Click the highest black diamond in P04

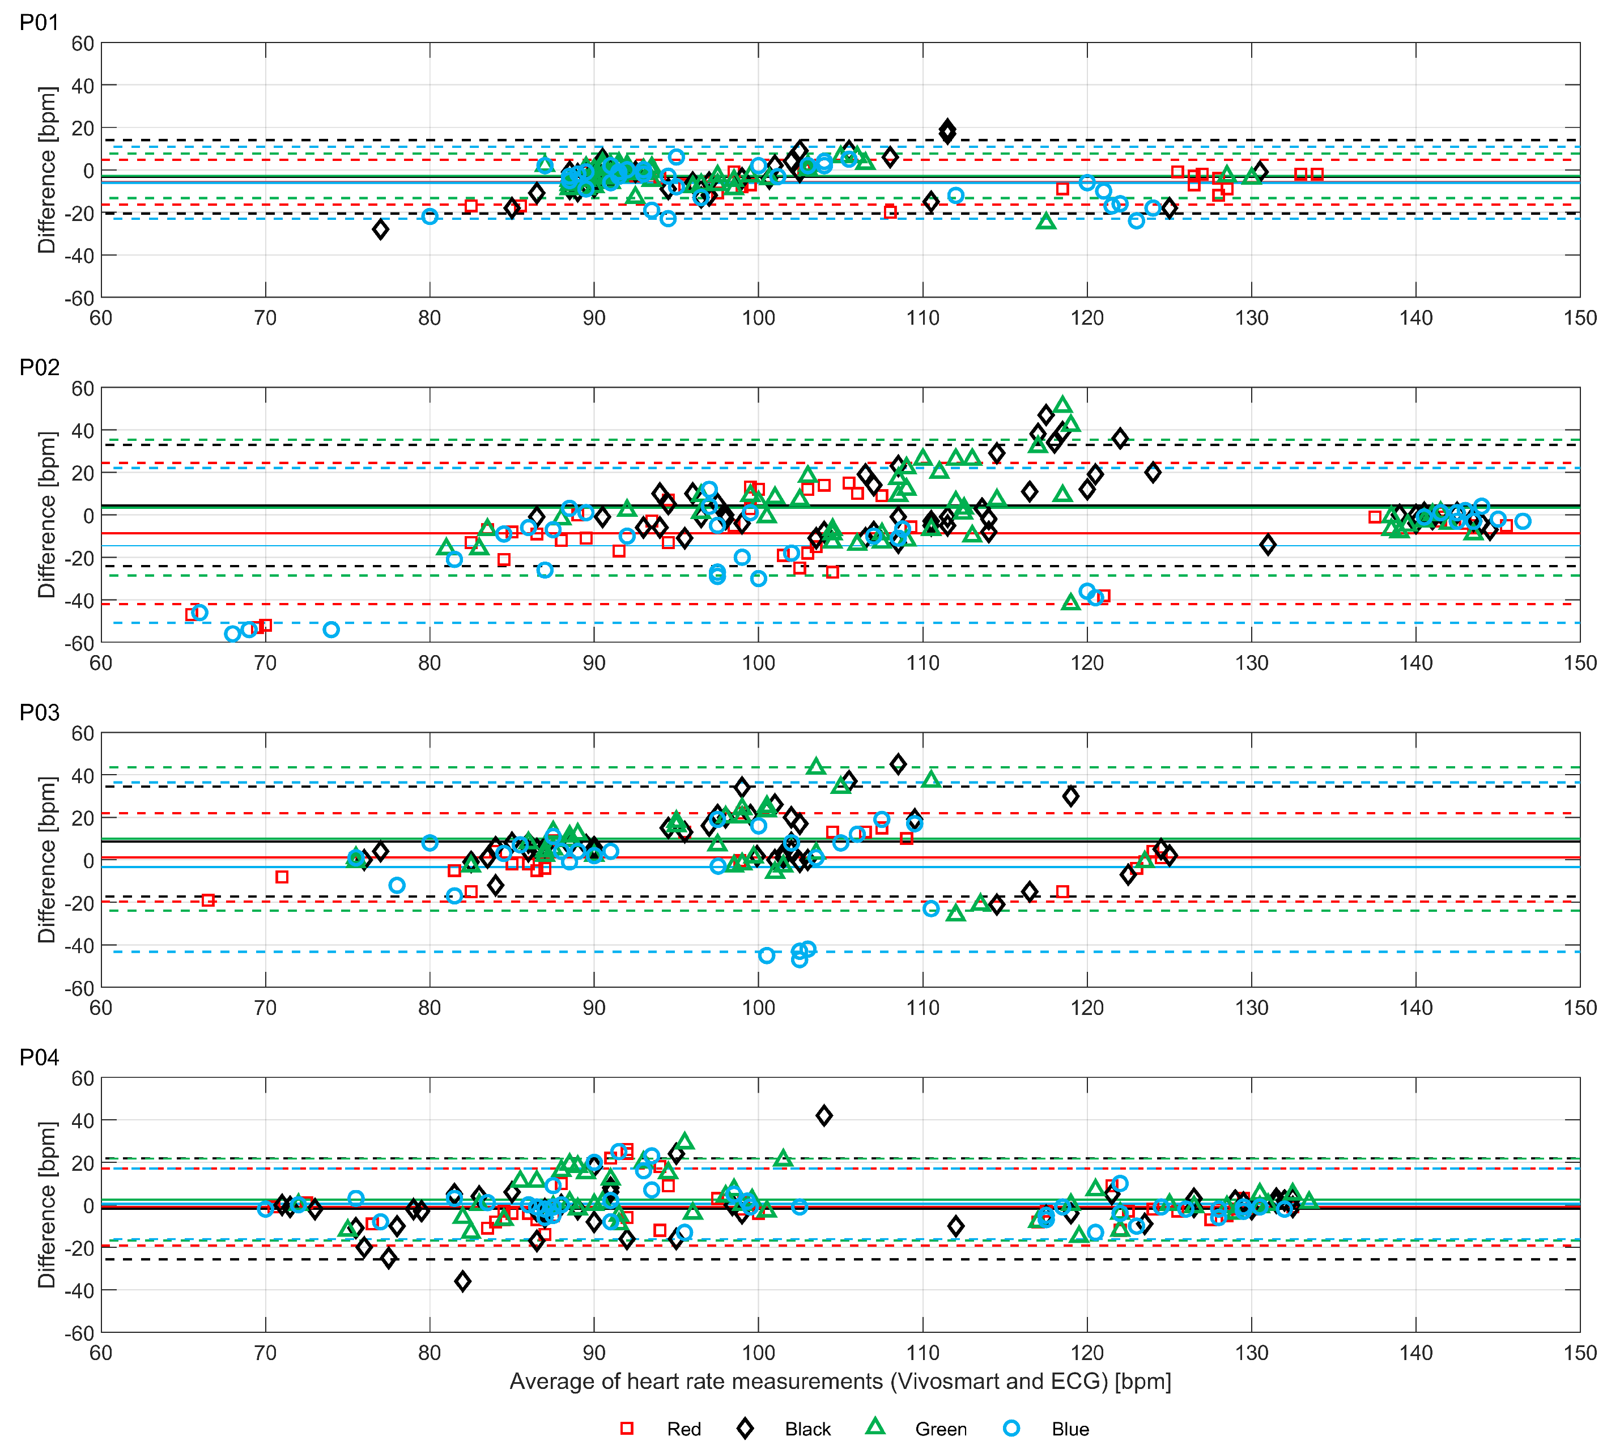pos(824,1115)
